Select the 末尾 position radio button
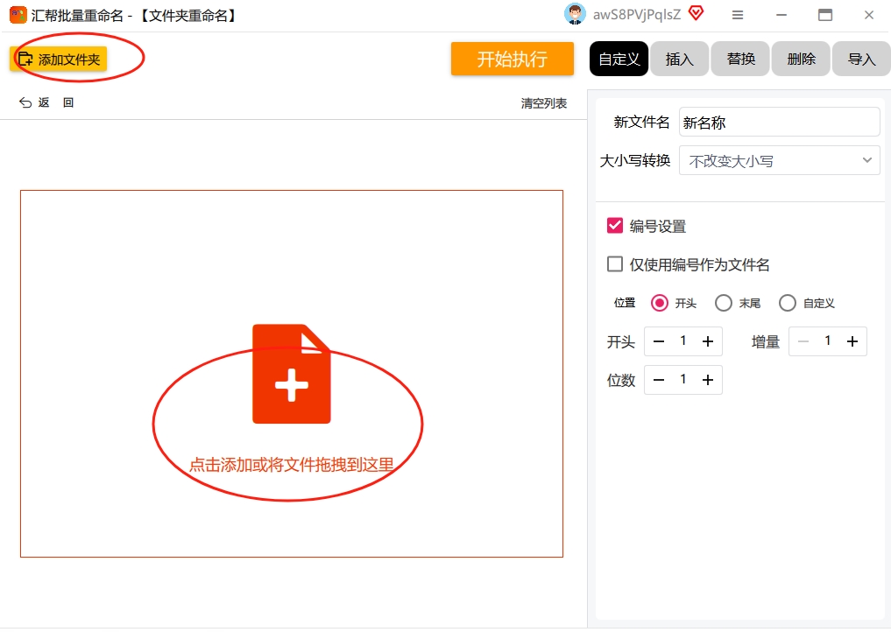 point(724,303)
